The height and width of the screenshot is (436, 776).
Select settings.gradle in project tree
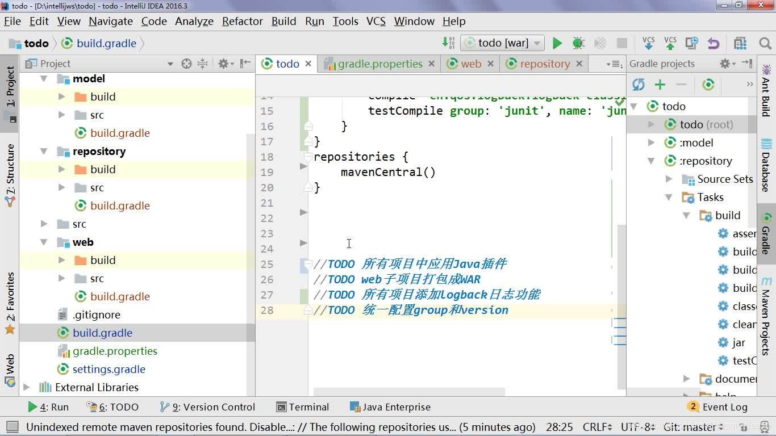(x=109, y=370)
